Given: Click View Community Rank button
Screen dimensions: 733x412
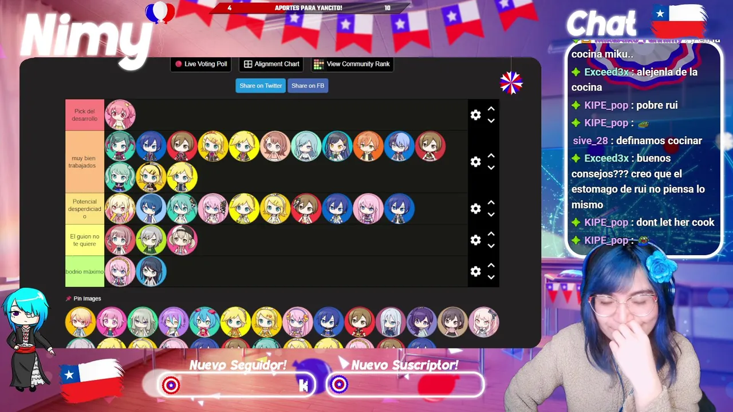Looking at the screenshot, I should pyautogui.click(x=352, y=64).
